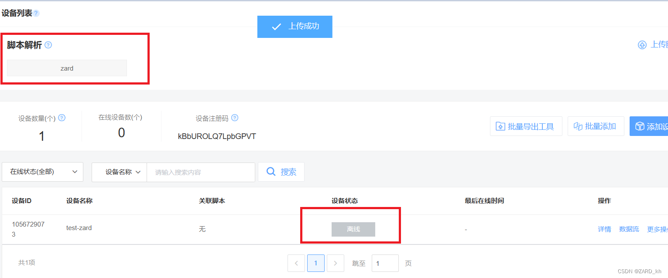The height and width of the screenshot is (278, 668).
Task: Click help icon beside 设备数量(个)
Action: [62, 118]
